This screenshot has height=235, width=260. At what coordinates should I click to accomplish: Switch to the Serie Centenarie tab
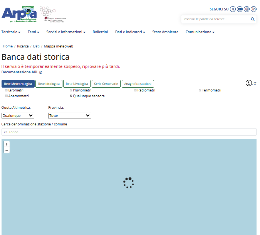pos(106,84)
